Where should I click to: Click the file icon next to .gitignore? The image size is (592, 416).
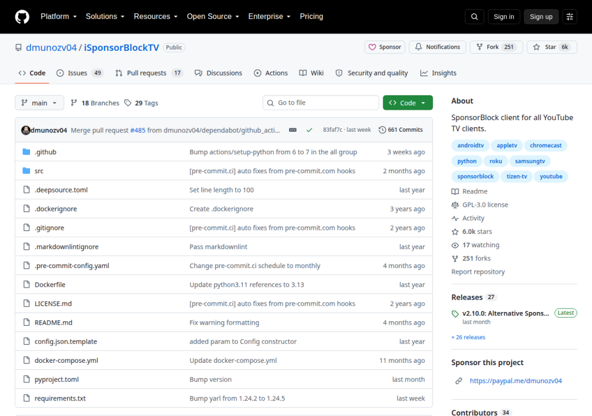click(27, 227)
